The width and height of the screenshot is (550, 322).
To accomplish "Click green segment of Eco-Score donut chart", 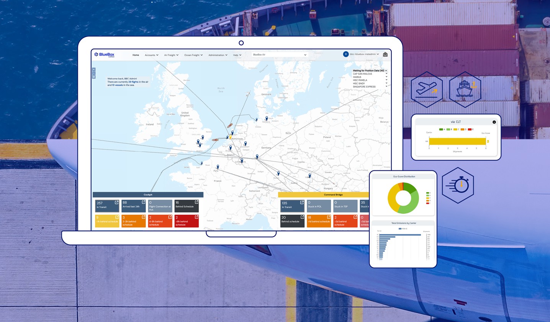I will [x=413, y=204].
